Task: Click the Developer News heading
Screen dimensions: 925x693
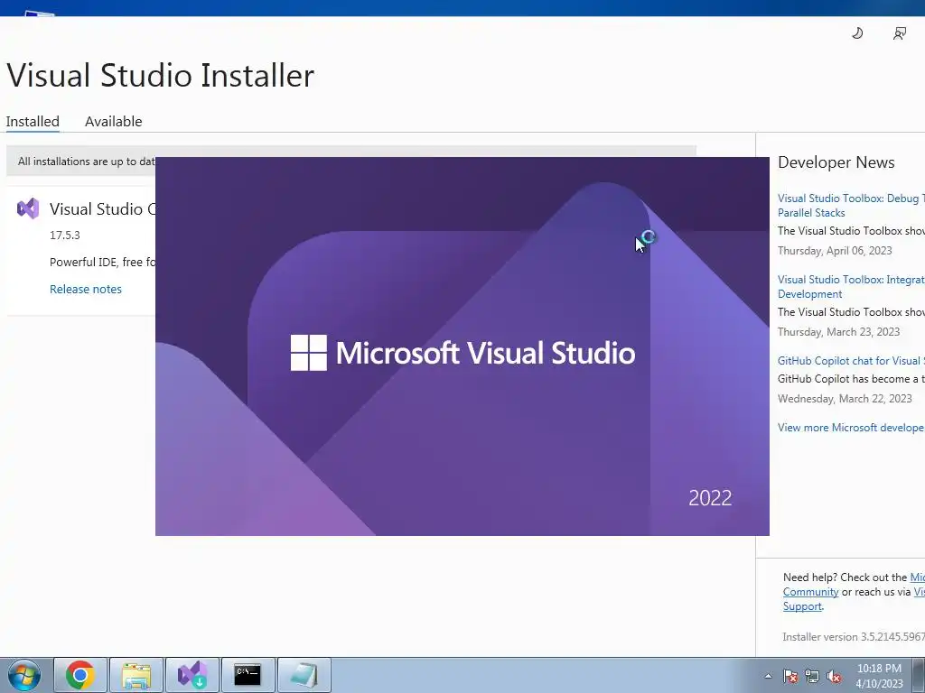Action: 836,162
